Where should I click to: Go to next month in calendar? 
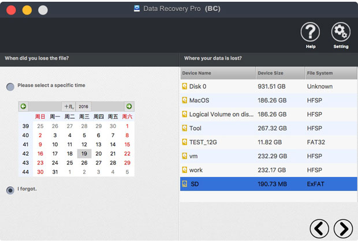129,106
